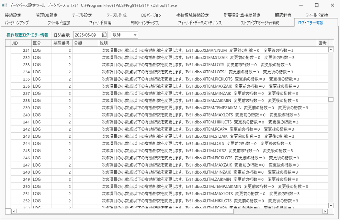Screen dimensions: 340x220
Task: Click the horizontal scrollbar left arrow
Action: (x=14, y=211)
